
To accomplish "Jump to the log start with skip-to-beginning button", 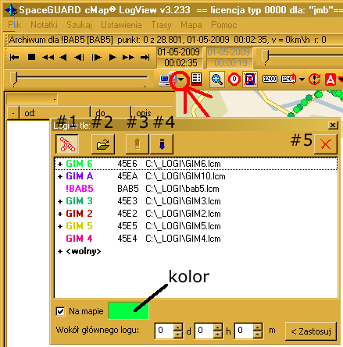I will tap(14, 57).
